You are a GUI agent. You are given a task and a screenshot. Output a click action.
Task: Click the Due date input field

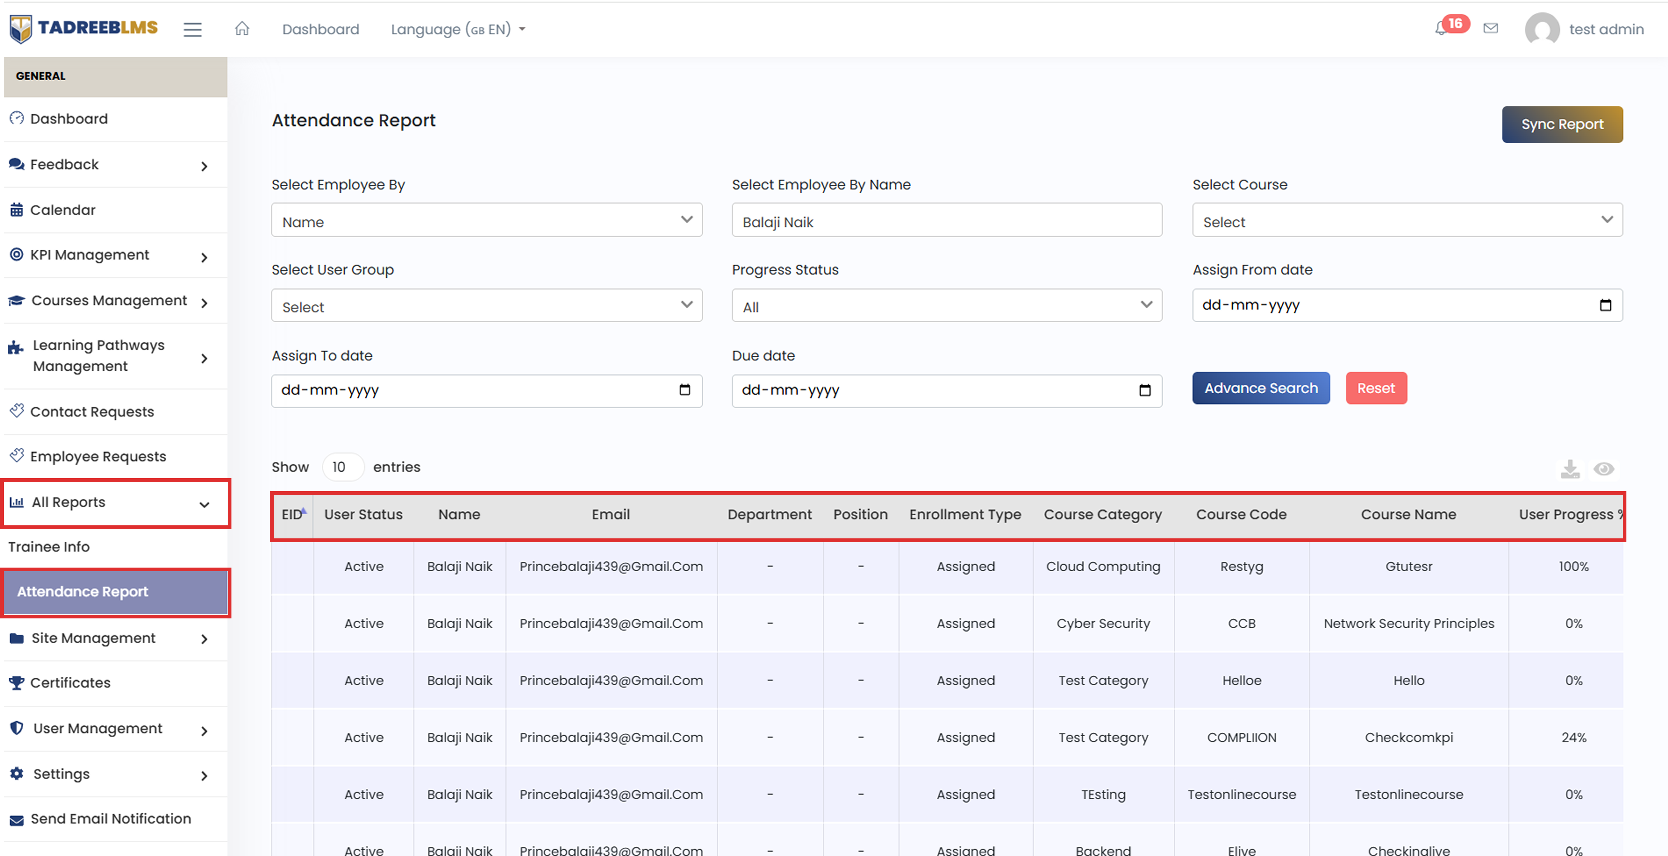click(947, 391)
